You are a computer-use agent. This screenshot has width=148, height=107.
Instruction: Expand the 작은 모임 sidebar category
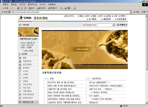click(x=20, y=88)
